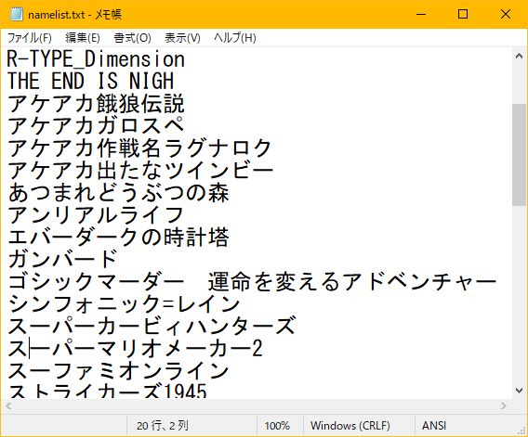Image resolution: width=528 pixels, height=437 pixels.
Task: Click status bar position 20 行、2 列
Action: [x=163, y=426]
